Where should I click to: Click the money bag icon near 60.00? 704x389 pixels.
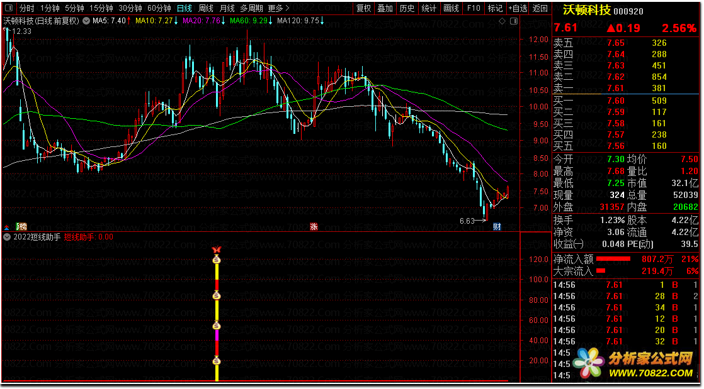click(217, 326)
